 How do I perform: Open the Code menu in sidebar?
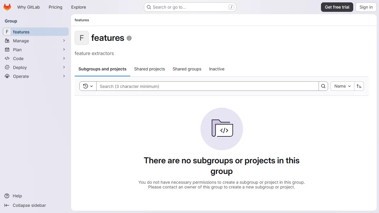pos(36,59)
